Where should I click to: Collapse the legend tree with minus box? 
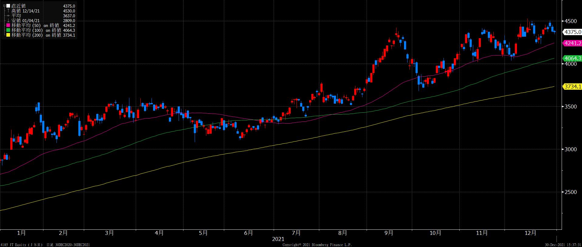(x=4, y=6)
